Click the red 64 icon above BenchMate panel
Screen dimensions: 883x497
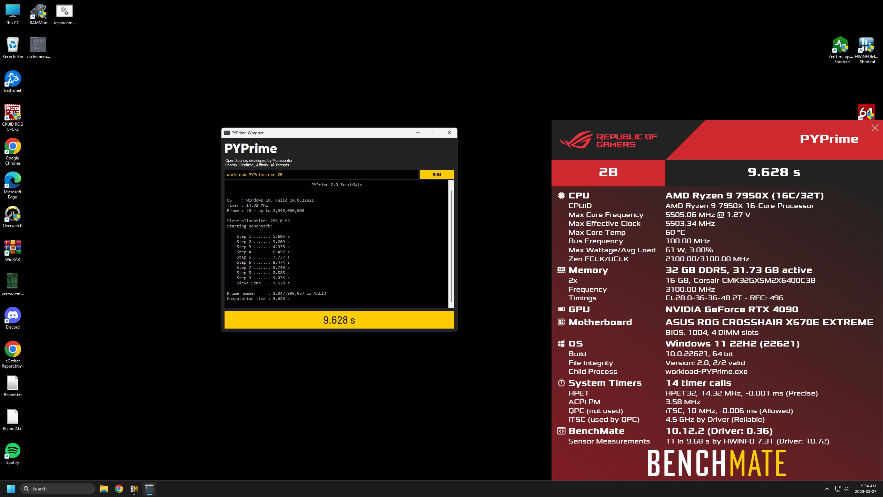pos(866,112)
